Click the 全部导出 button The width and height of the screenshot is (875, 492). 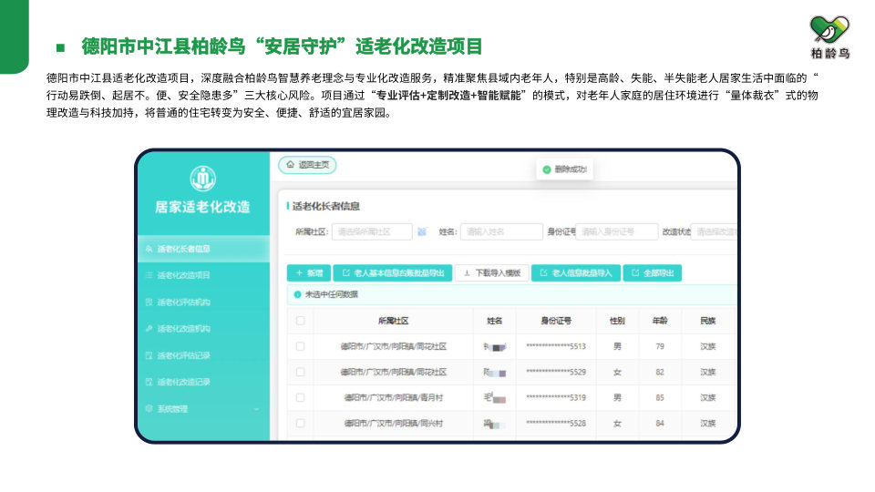[653, 272]
